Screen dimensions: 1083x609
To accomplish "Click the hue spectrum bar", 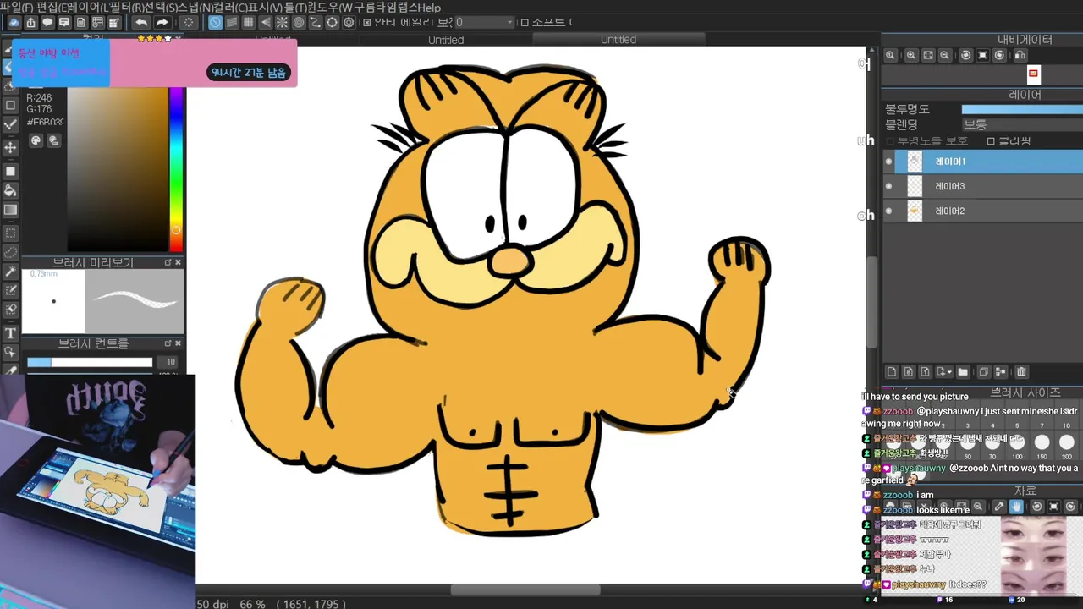I will pos(176,168).
